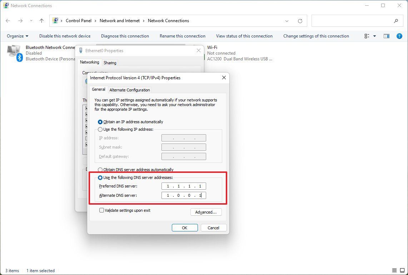Screen dimensions: 408x275
Task: Click inside the Preferred DNS server field
Action: (x=184, y=186)
